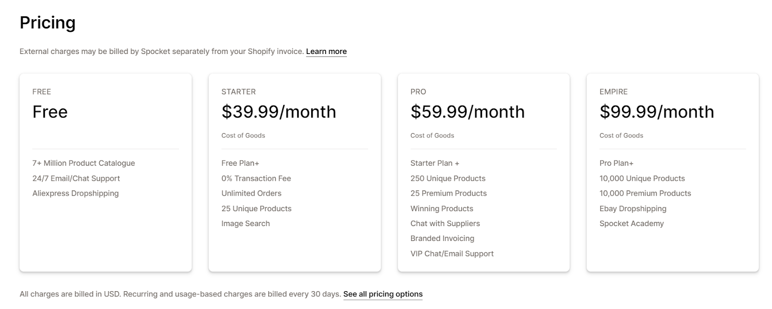
Task: Click the $39.99/month Starter price
Action: coord(278,112)
